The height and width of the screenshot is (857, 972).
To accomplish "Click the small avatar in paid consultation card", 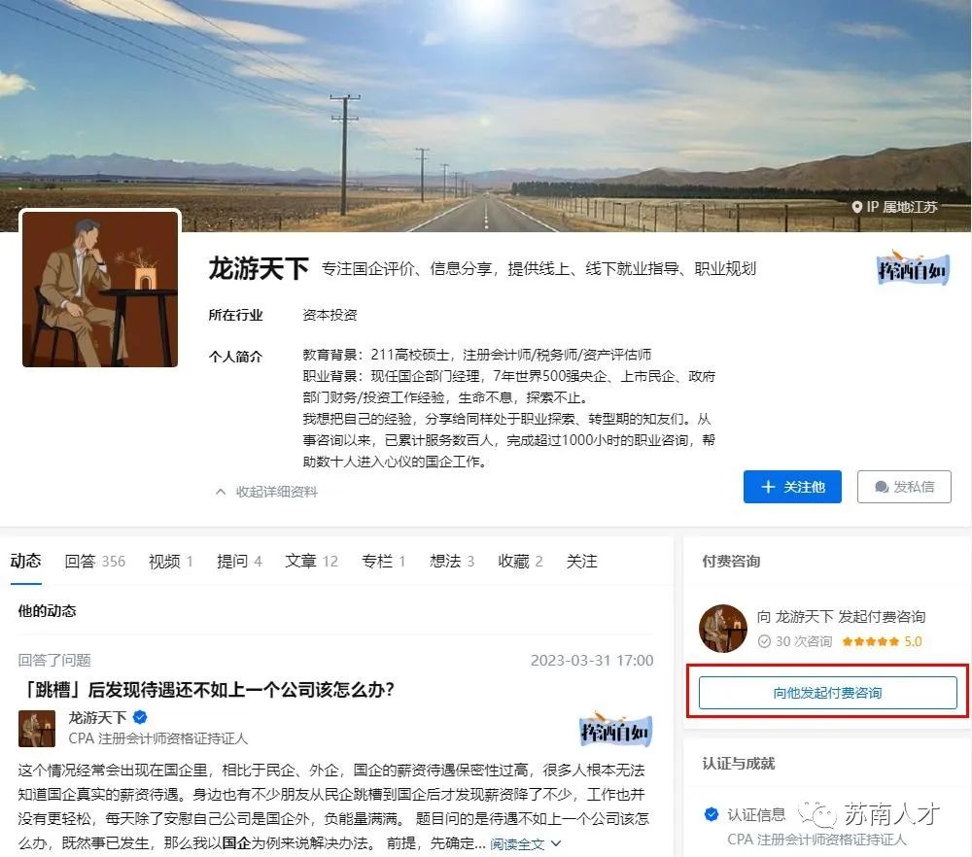I will pyautogui.click(x=723, y=629).
